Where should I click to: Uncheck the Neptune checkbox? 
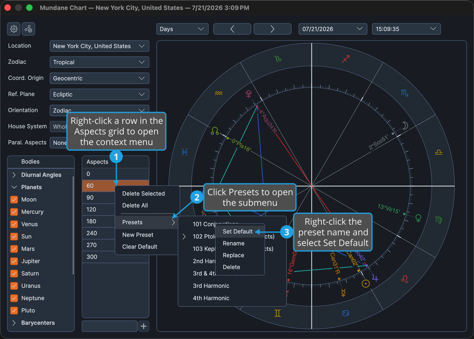click(14, 298)
